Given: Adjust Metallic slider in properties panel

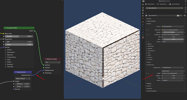Looking at the screenshot, I should [x=173, y=32].
